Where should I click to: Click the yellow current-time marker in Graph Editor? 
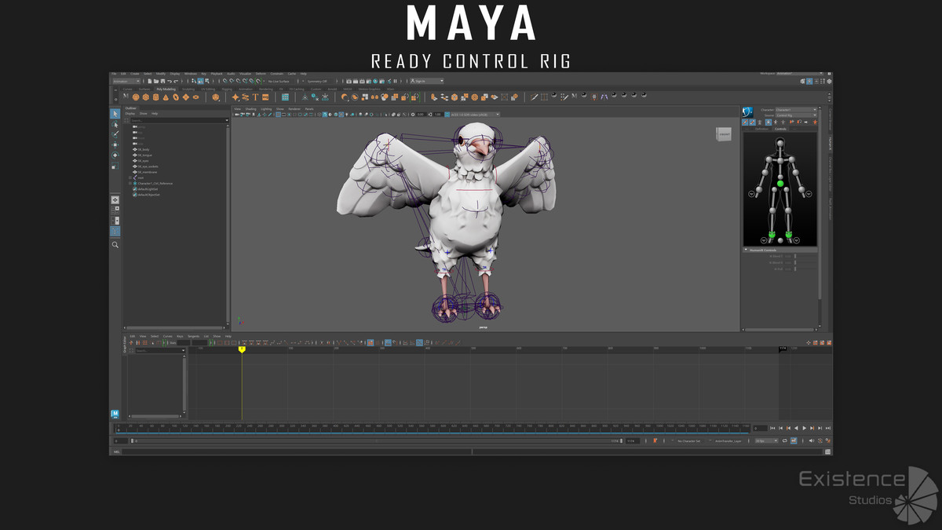242,349
